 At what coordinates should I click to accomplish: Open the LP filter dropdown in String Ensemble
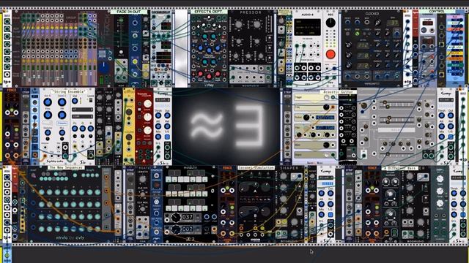tap(83, 110)
